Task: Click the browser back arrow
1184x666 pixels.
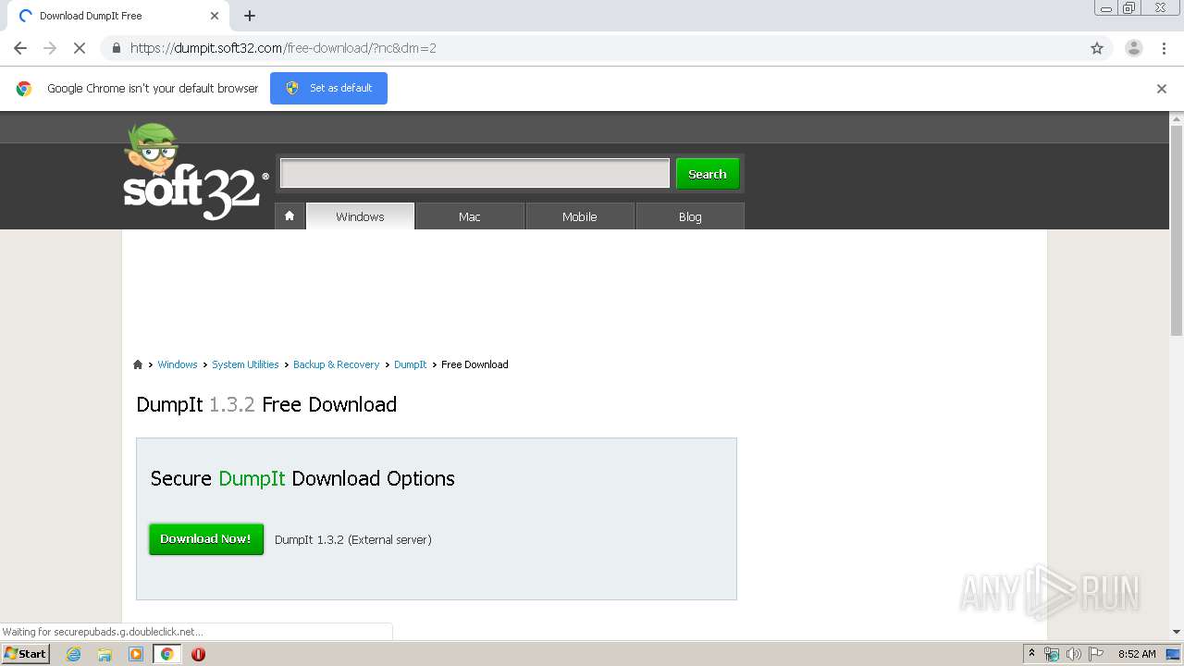Action: click(x=20, y=48)
